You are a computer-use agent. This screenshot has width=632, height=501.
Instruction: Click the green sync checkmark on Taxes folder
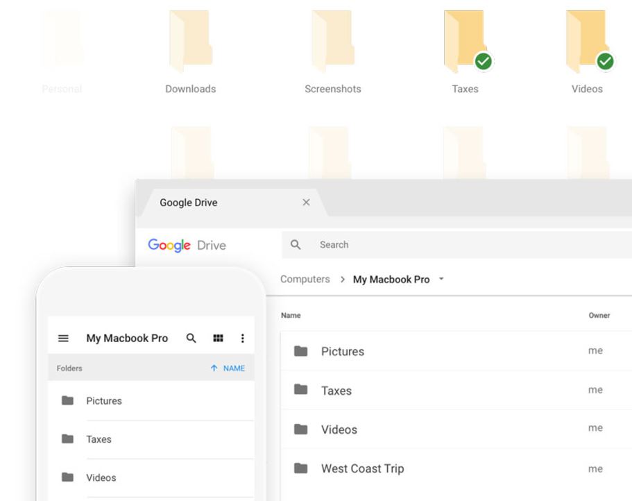pyautogui.click(x=483, y=61)
